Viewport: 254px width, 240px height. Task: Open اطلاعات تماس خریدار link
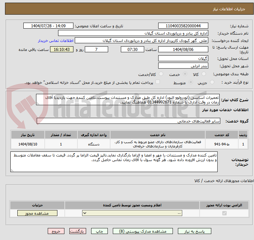pos(56,41)
